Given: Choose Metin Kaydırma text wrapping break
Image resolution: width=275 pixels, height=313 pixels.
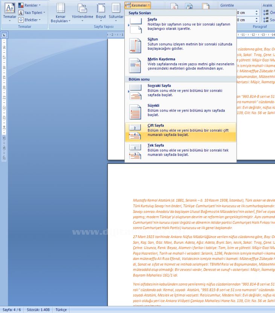Looking at the screenshot, I should 180,66.
